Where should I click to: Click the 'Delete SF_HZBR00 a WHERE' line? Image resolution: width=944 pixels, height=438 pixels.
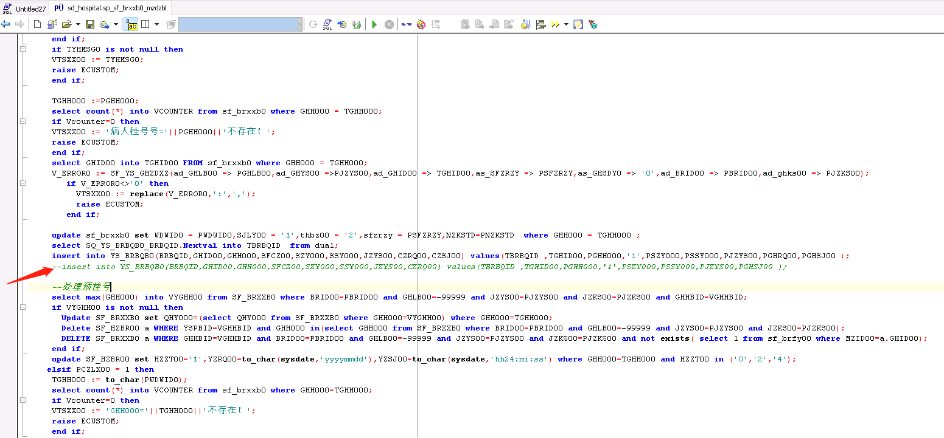[x=453, y=328]
